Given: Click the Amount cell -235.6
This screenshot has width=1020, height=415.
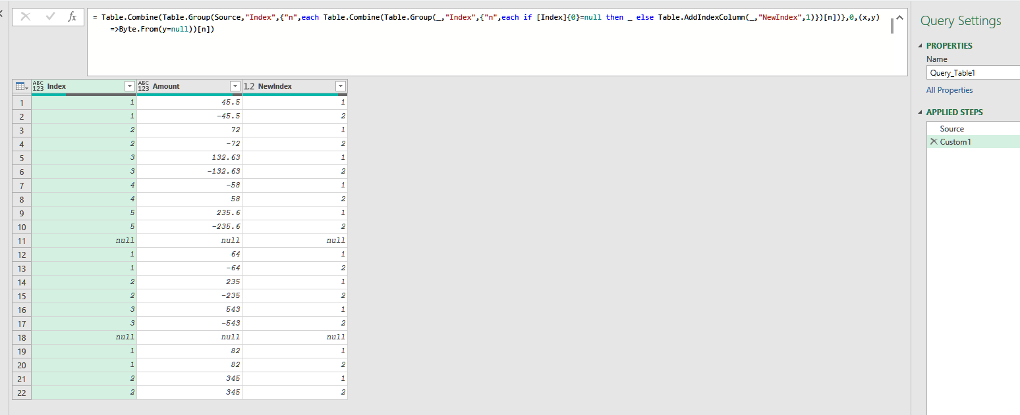Looking at the screenshot, I should tap(189, 226).
